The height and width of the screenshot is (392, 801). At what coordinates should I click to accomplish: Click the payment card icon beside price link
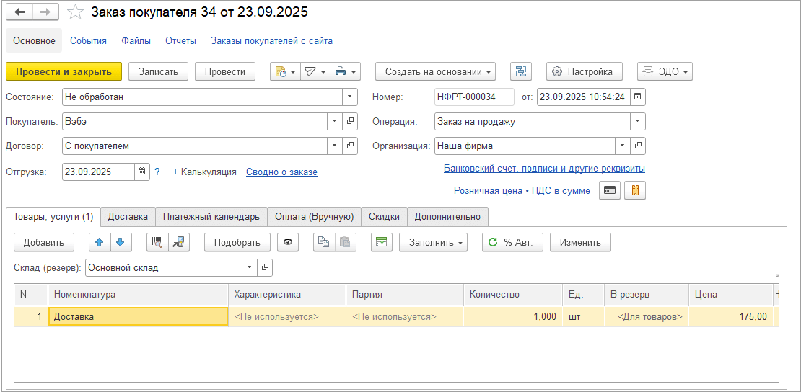tap(610, 191)
